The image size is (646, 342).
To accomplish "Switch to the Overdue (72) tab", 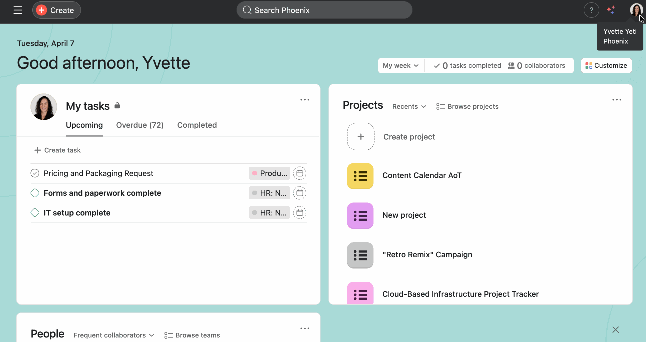I will click(x=140, y=125).
